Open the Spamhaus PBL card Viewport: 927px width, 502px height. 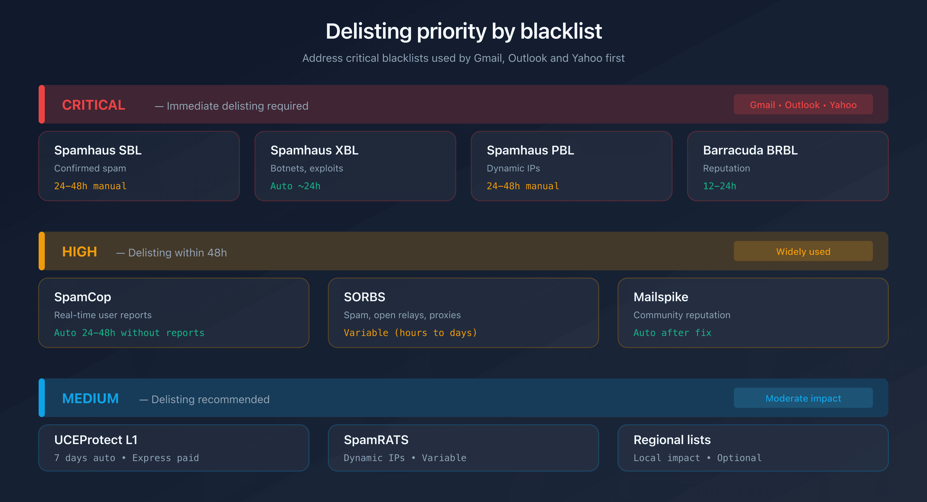pos(571,166)
